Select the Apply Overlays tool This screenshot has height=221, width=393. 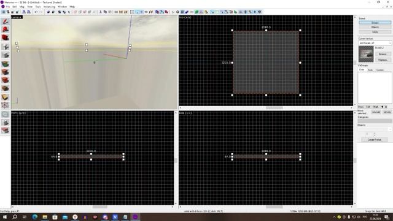(5, 88)
